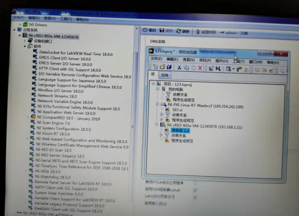This screenshot has height=216, width=299.
Task: Click the warning triangle icon in toolbar
Action: 246,70
